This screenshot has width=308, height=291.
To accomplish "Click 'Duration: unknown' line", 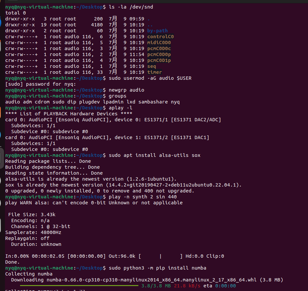I will pyautogui.click(x=36, y=244).
